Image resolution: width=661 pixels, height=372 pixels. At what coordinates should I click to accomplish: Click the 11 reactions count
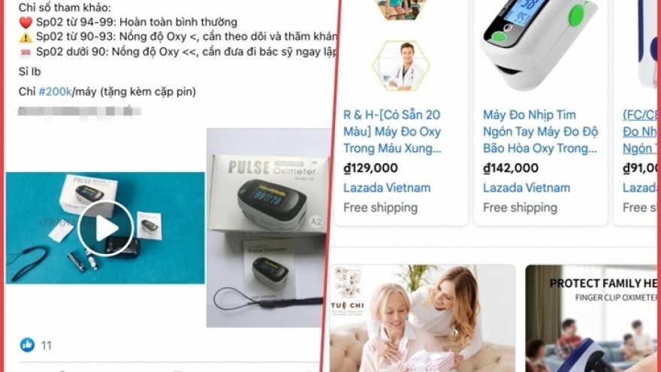pos(46,346)
